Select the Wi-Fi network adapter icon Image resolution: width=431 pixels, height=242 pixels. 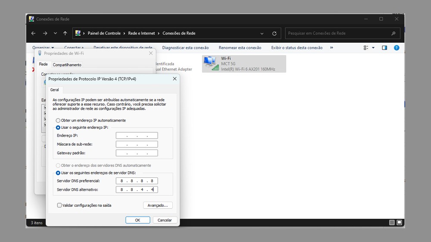[210, 63]
